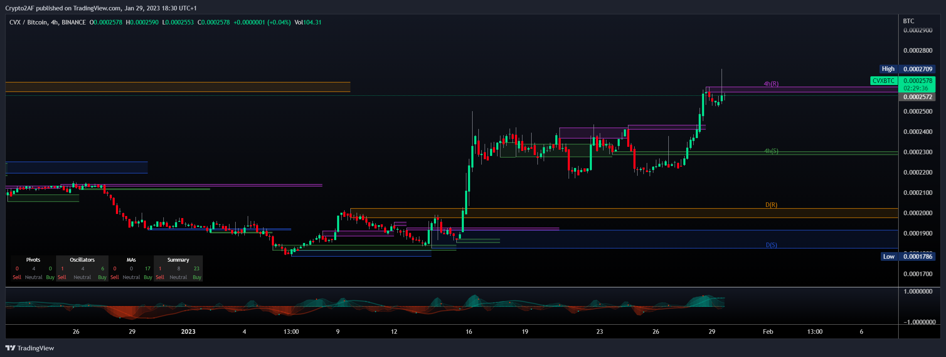Screen dimensions: 946x357
Task: Click the 0.0001786 low price value
Action: click(918, 257)
